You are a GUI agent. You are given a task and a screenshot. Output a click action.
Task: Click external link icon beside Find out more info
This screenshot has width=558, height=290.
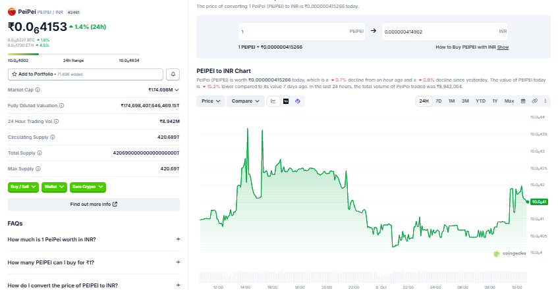(115, 205)
